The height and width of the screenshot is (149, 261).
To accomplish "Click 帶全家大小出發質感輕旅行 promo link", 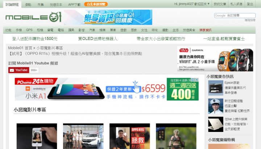I will [x=161, y=39].
